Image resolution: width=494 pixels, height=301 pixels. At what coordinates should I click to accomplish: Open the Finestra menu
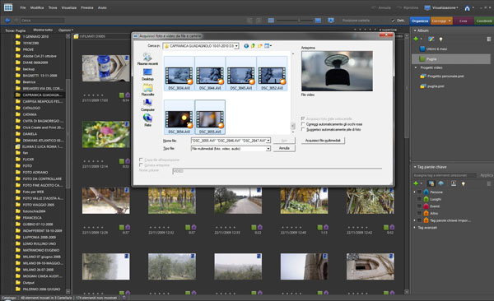pyautogui.click(x=87, y=7)
